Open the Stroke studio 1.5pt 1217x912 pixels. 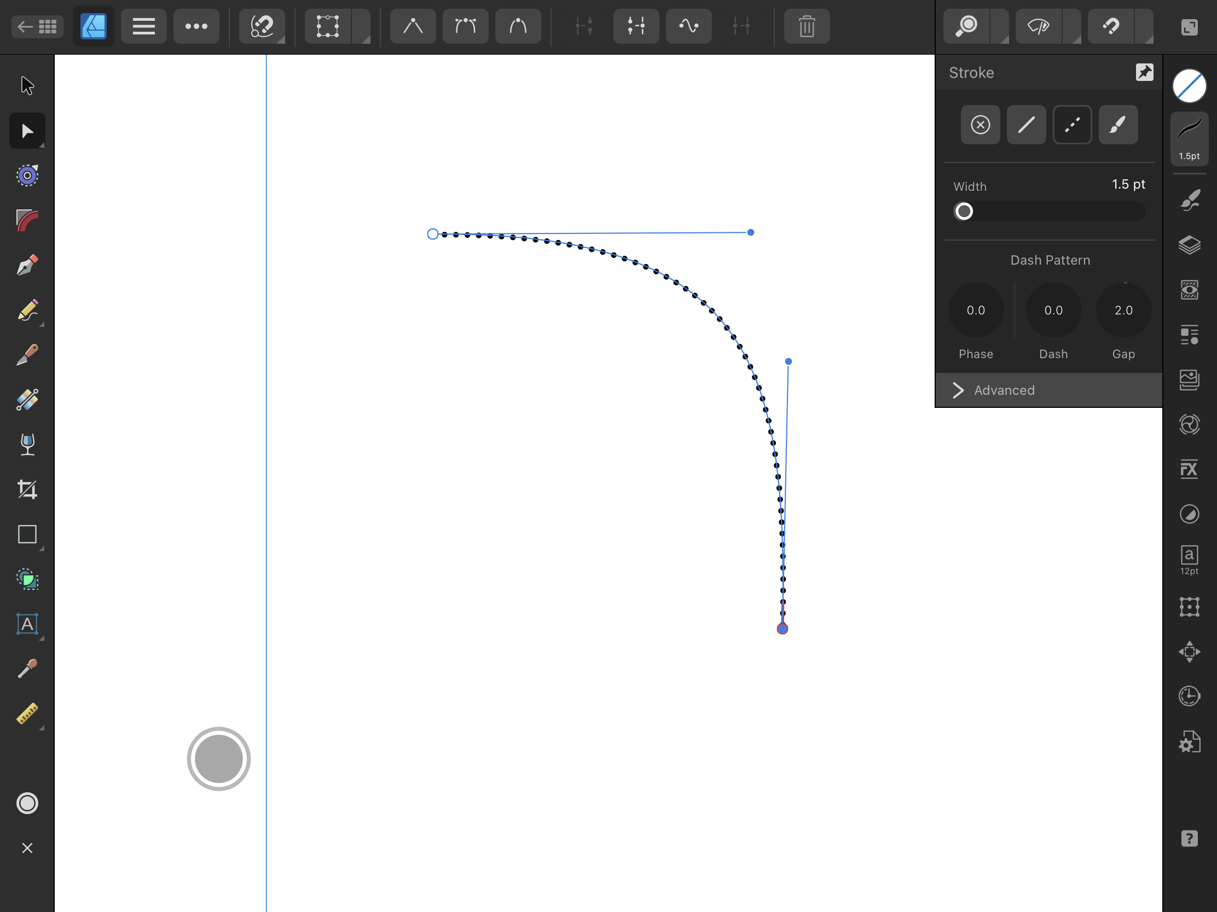(x=1190, y=138)
